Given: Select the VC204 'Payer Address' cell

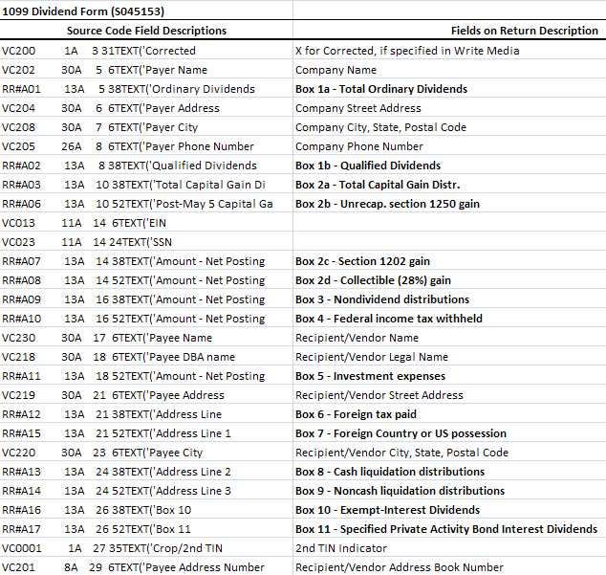Looking at the screenshot, I should coord(146,108).
